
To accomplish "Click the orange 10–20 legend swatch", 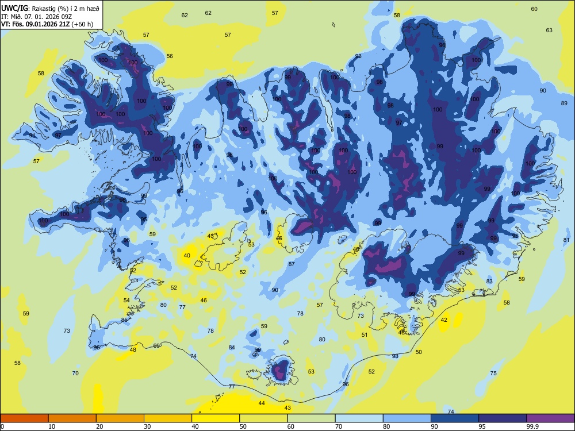I will point(72,418).
